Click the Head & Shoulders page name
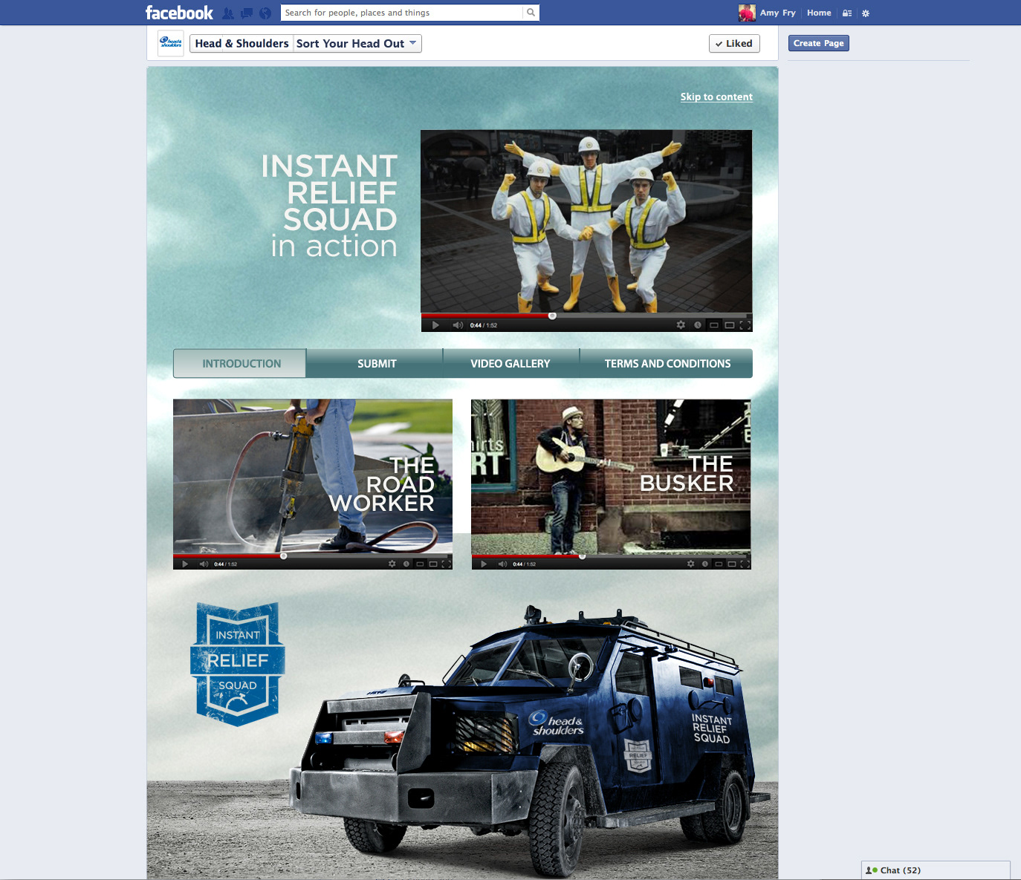 (242, 44)
